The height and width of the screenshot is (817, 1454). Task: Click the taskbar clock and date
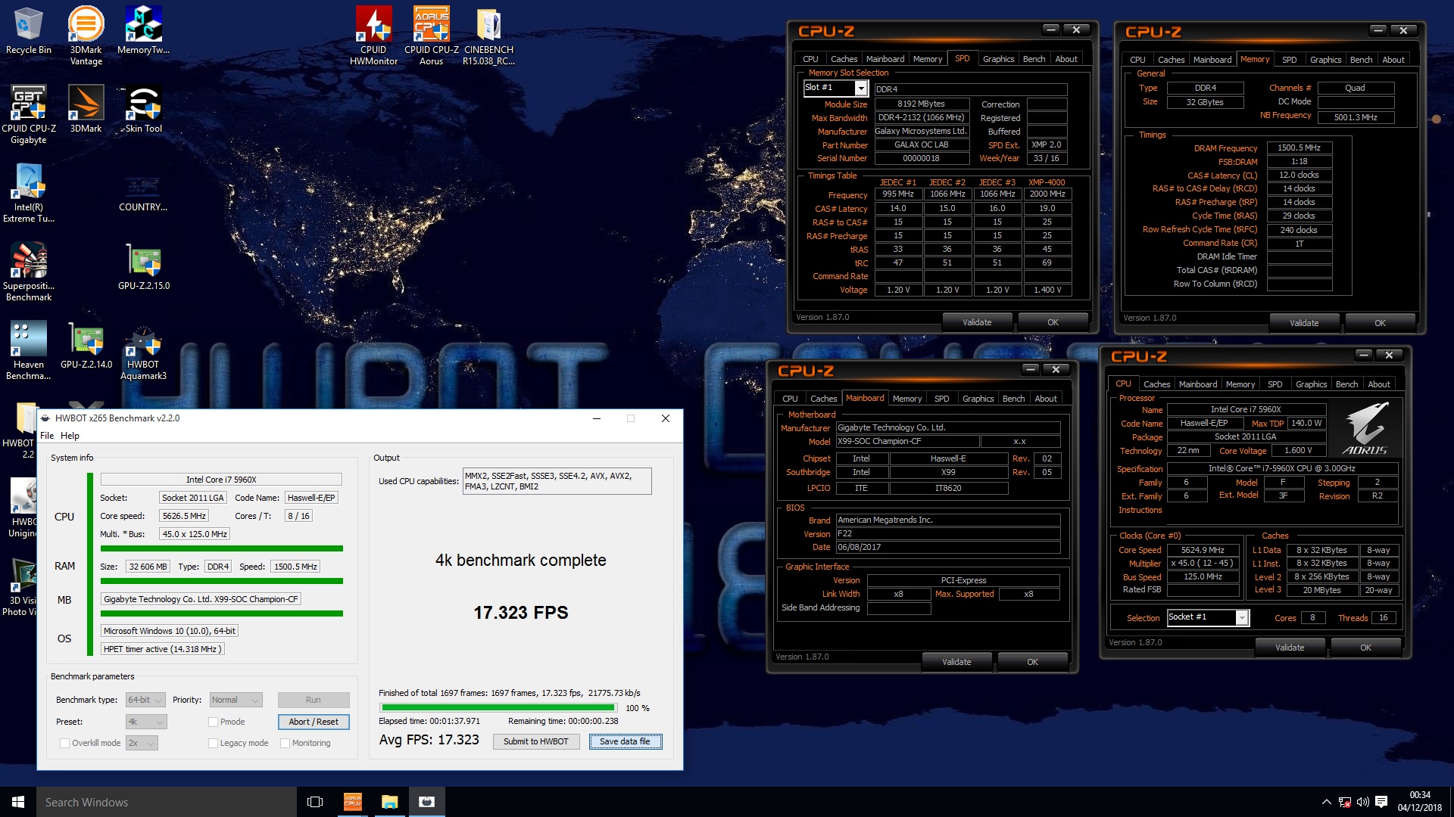1420,802
